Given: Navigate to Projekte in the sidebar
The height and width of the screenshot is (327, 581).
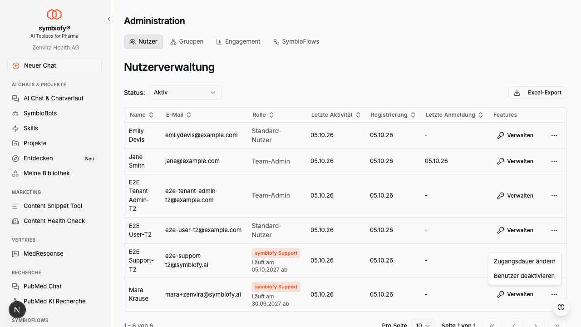Looking at the screenshot, I should (54, 144).
